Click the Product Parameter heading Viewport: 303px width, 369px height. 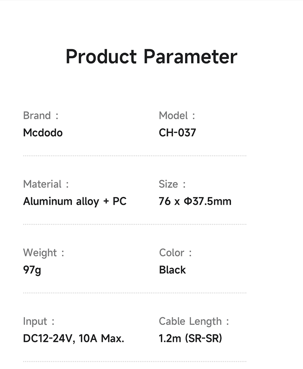tap(151, 57)
